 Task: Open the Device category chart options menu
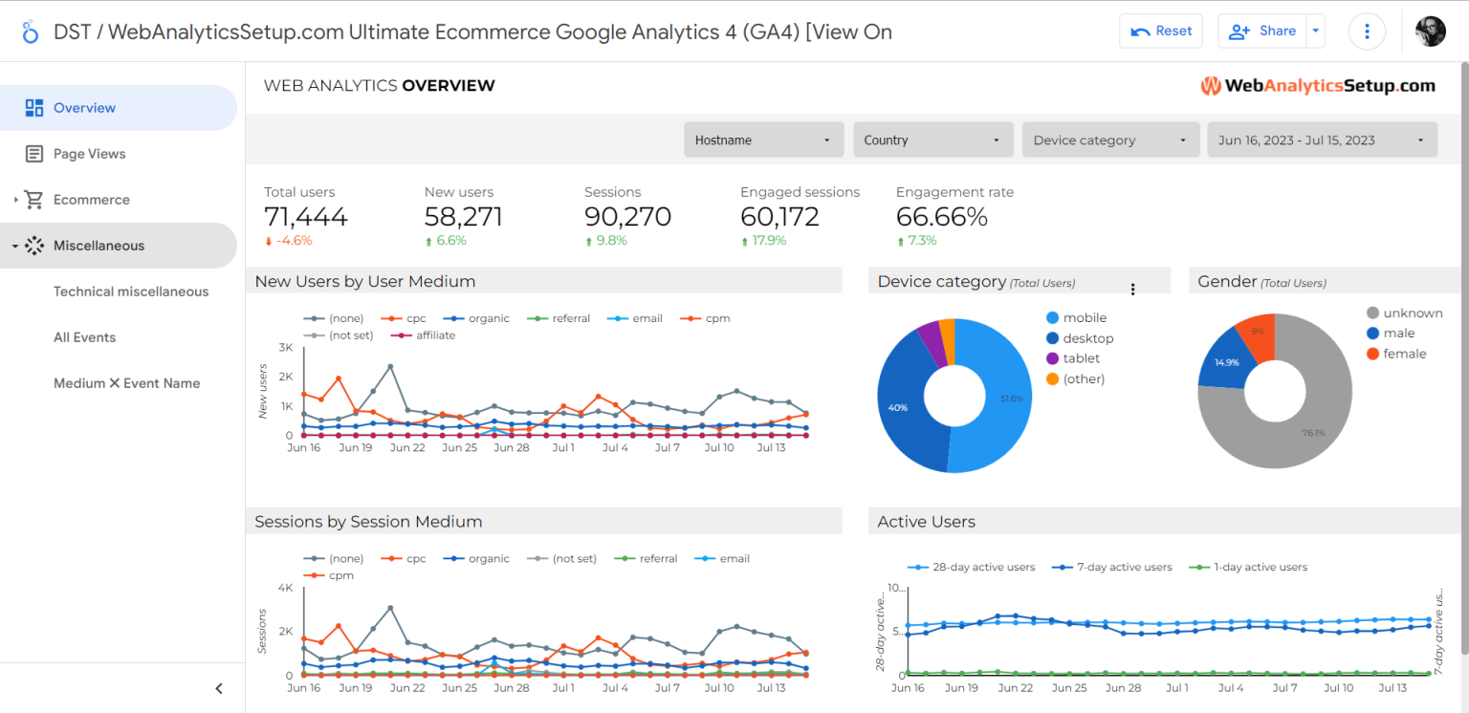[x=1132, y=288]
